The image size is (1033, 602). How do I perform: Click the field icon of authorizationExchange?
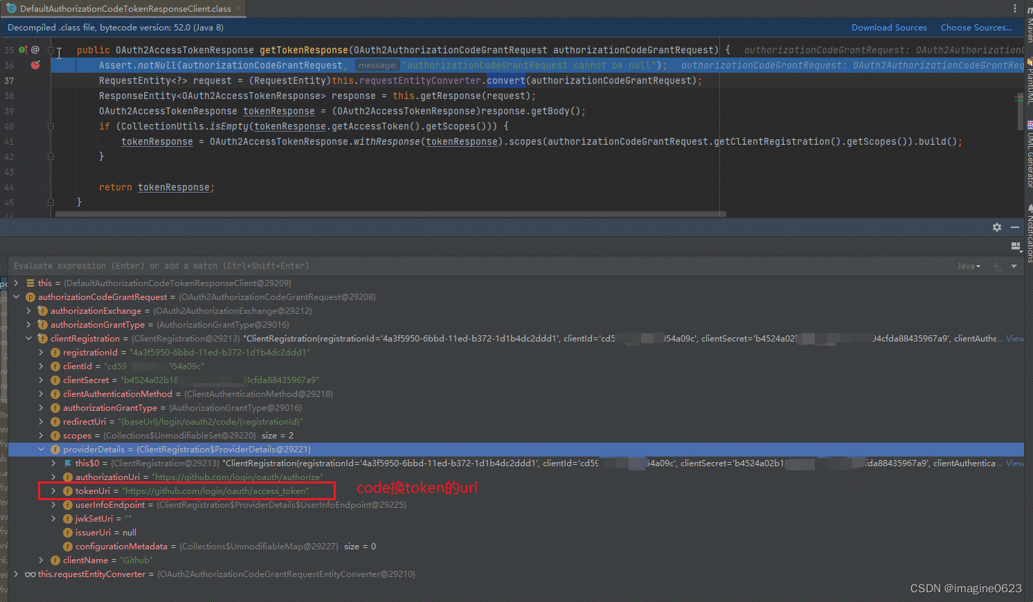[x=43, y=311]
